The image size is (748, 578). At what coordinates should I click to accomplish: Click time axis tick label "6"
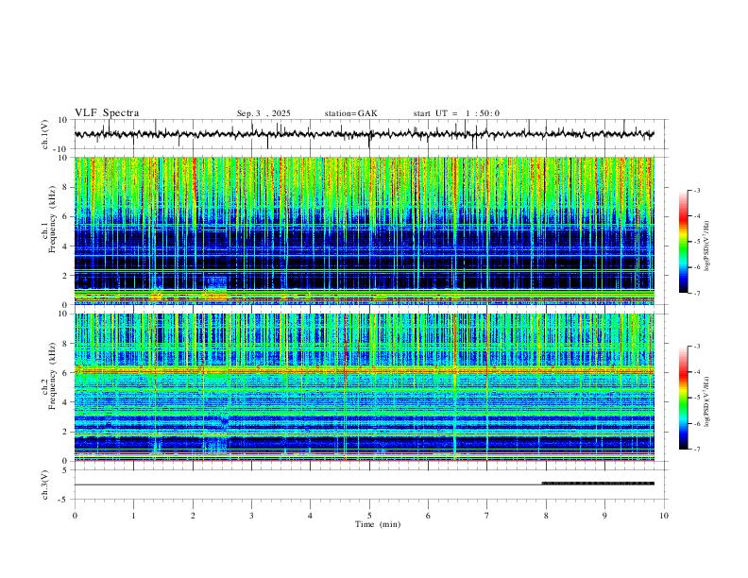[428, 516]
